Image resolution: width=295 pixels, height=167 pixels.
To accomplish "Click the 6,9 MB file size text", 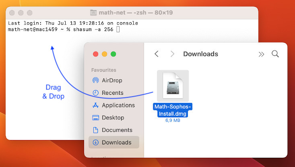I will (x=173, y=120).
